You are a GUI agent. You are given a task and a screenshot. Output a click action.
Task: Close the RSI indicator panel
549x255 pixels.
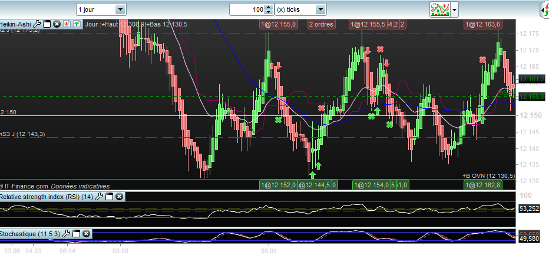[x=118, y=196]
